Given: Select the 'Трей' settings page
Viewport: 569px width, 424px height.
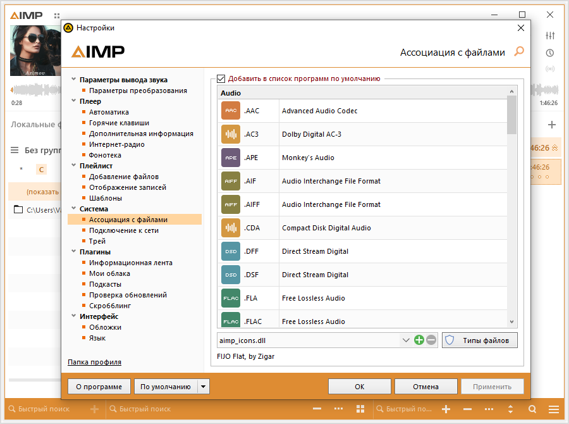Looking at the screenshot, I should tap(97, 241).
